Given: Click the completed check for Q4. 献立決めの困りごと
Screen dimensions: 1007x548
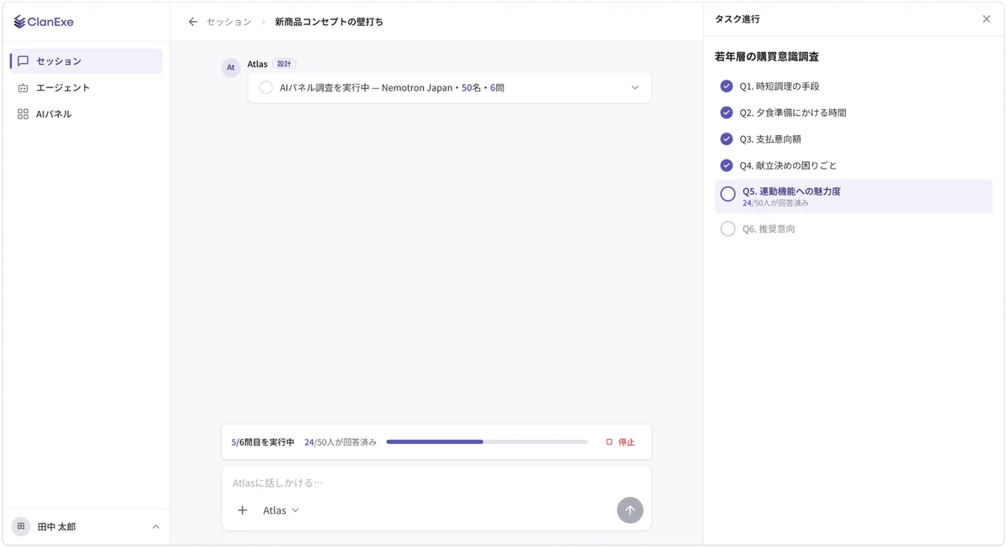Looking at the screenshot, I should pos(727,165).
